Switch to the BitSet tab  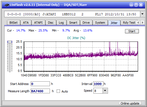click(x=13, y=23)
